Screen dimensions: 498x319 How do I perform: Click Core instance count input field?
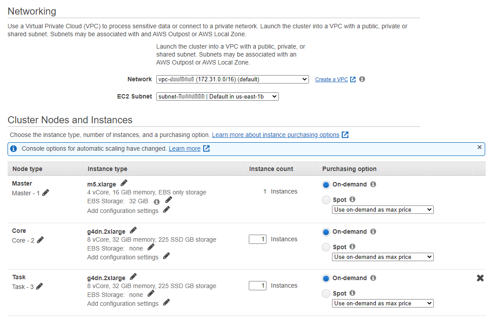(x=258, y=239)
